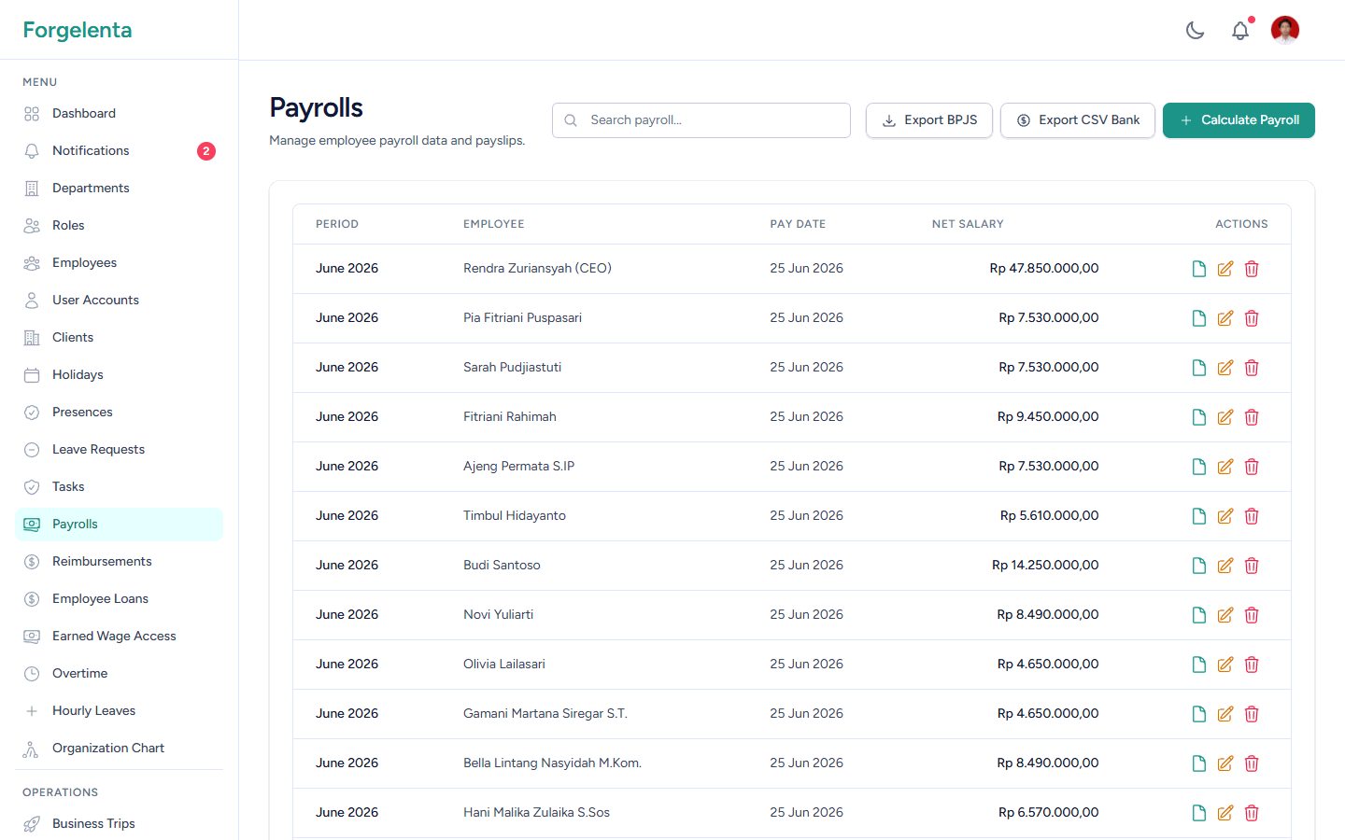1345x840 pixels.
Task: Click the Hourly Leaves plus icon
Action: [x=32, y=711]
